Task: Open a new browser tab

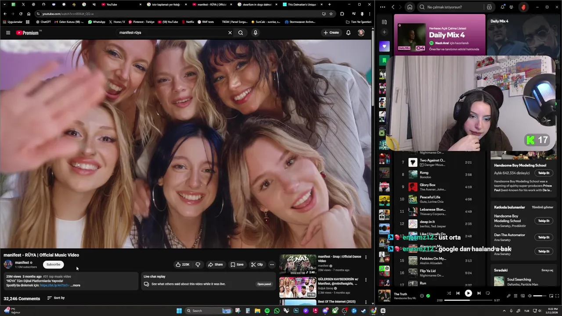Action: point(329,4)
